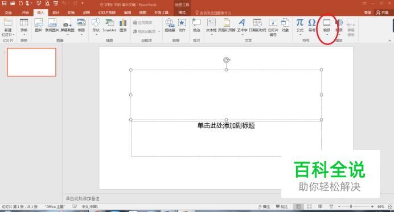The height and width of the screenshot is (212, 394).
Task: Expand the Video dropdown arrow
Action: point(327,34)
